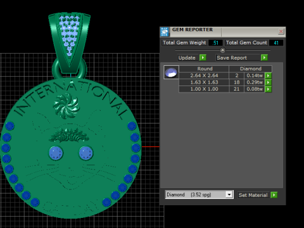Click the Round column header
The width and height of the screenshot is (304, 228).
click(x=204, y=68)
